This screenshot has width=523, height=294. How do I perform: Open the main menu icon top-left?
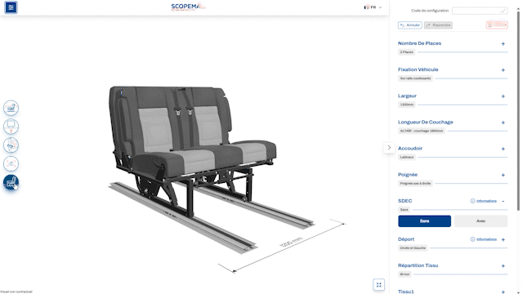[x=11, y=7]
